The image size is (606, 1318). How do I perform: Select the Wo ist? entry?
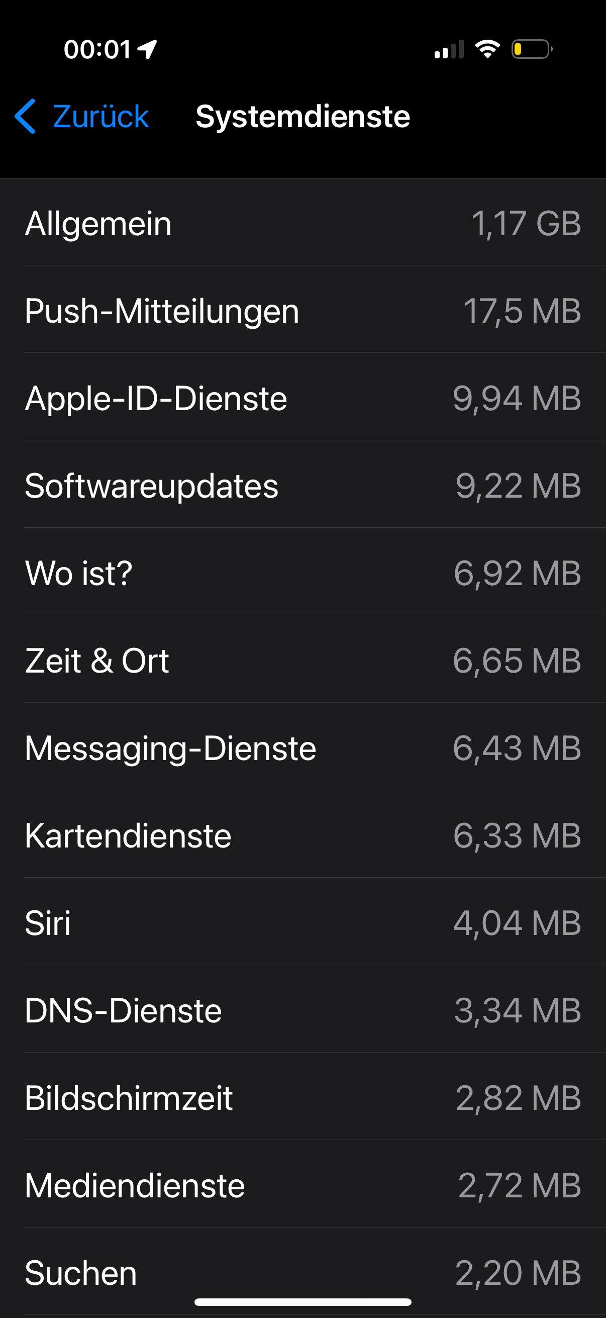302,573
